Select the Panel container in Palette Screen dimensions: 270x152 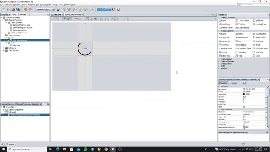click(222, 20)
